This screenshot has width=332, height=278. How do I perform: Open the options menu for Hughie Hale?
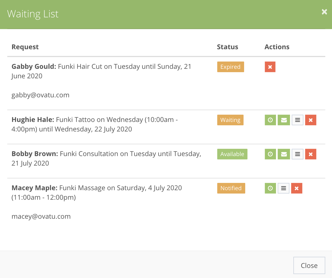(x=297, y=120)
